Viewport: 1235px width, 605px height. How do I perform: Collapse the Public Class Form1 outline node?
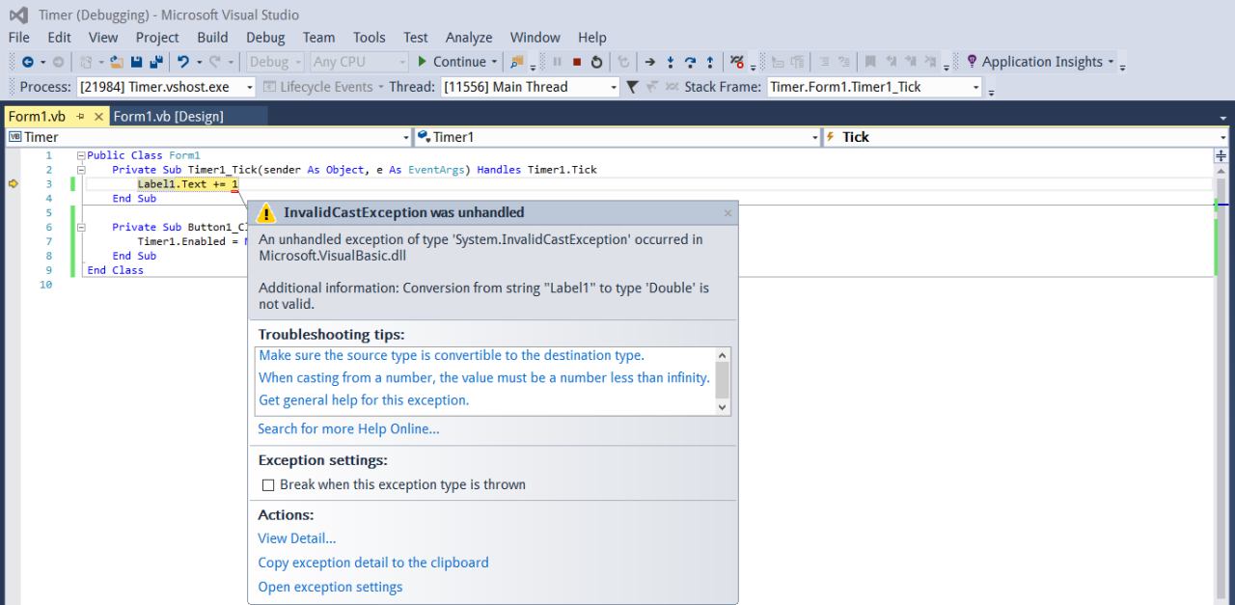[x=80, y=155]
